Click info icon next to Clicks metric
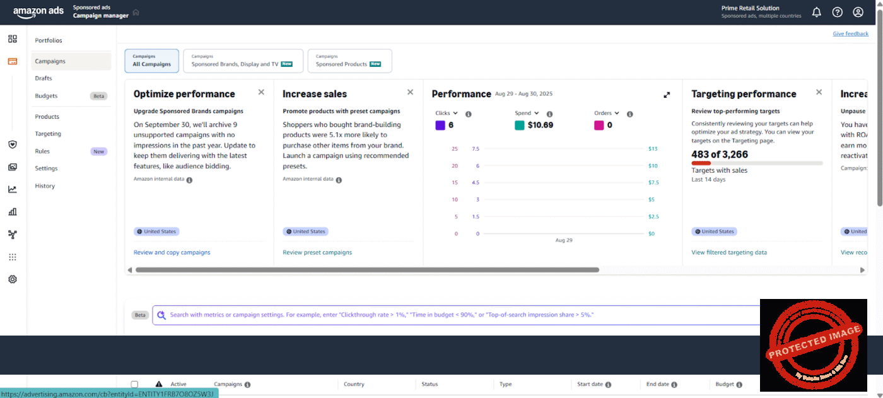 [469, 114]
